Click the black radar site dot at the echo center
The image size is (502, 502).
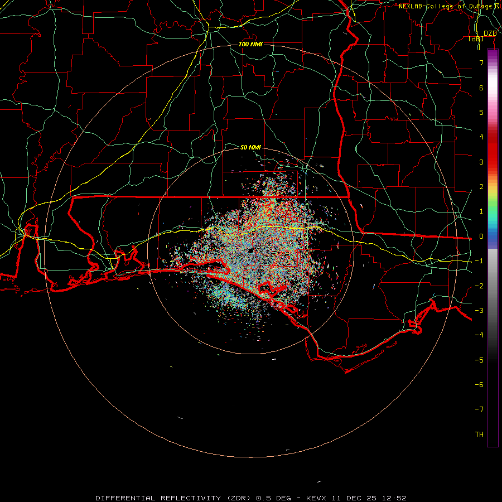(x=250, y=250)
